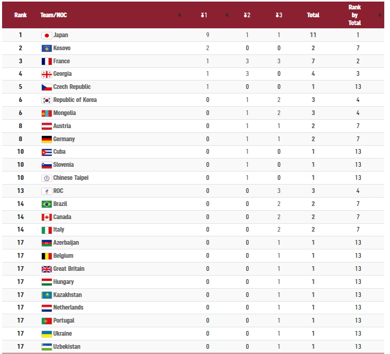Viewport: 390px width, 354px height.
Task: Click the Georgia flag icon
Action: click(x=47, y=74)
